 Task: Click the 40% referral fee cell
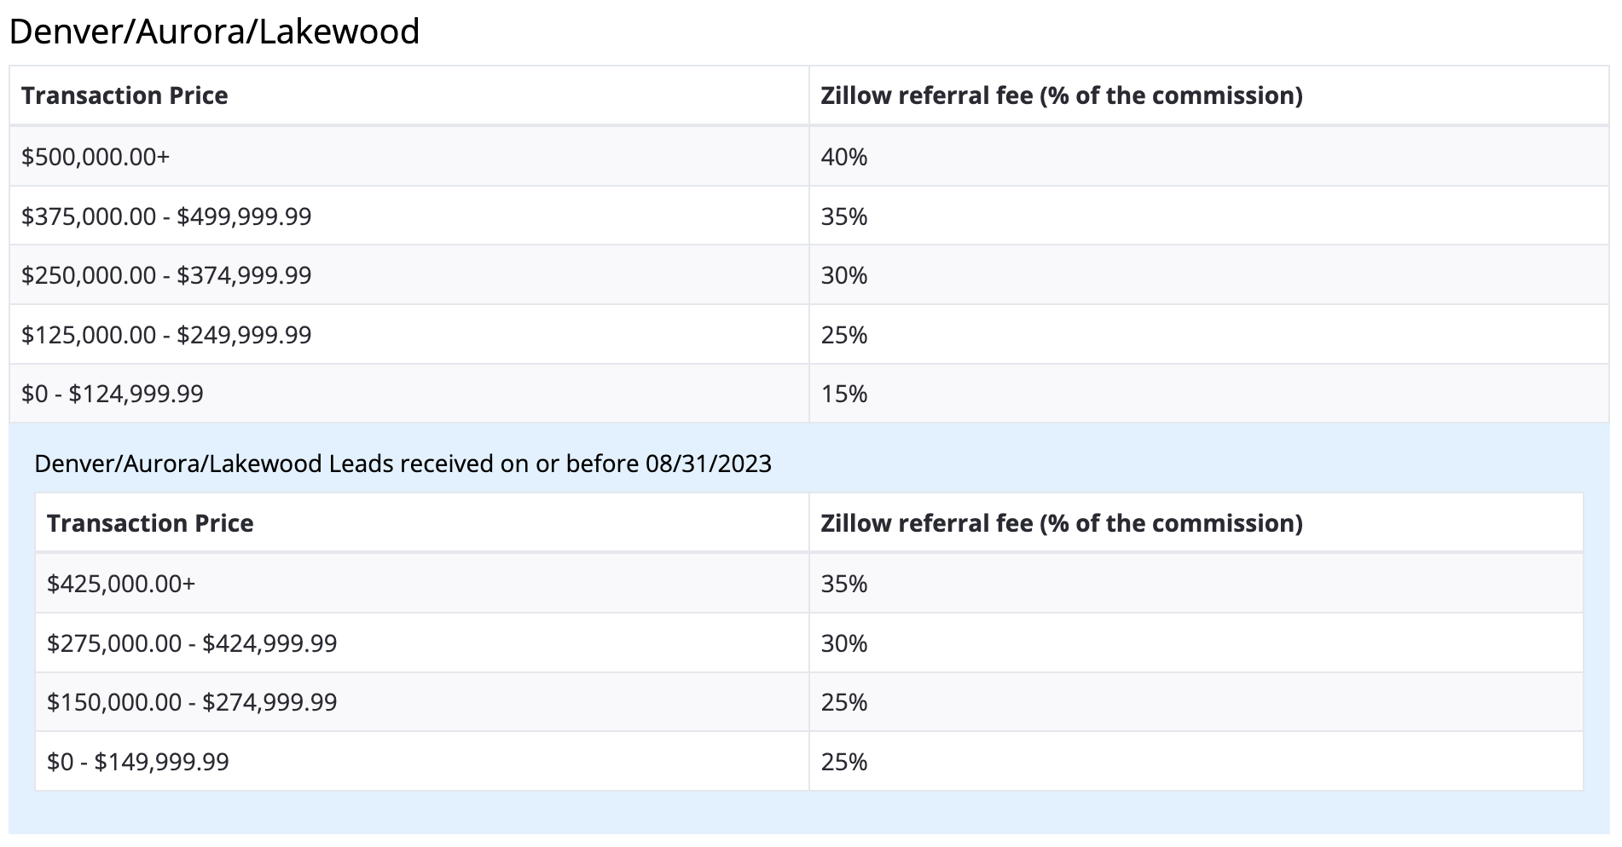tap(844, 157)
